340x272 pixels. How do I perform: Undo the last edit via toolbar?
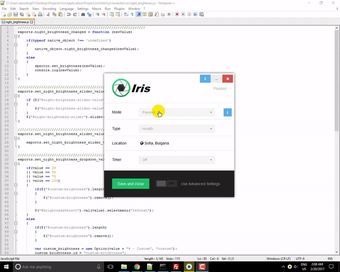pyautogui.click(x=68, y=14)
